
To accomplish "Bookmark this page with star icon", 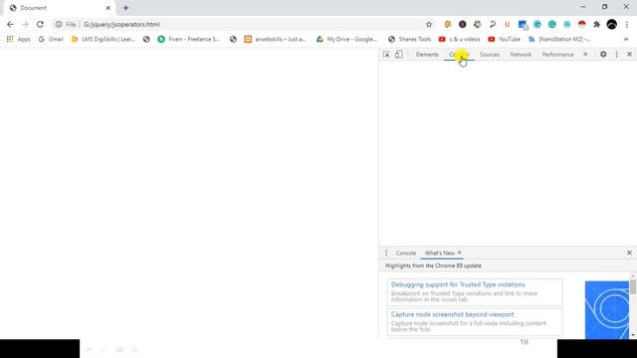I will [429, 24].
